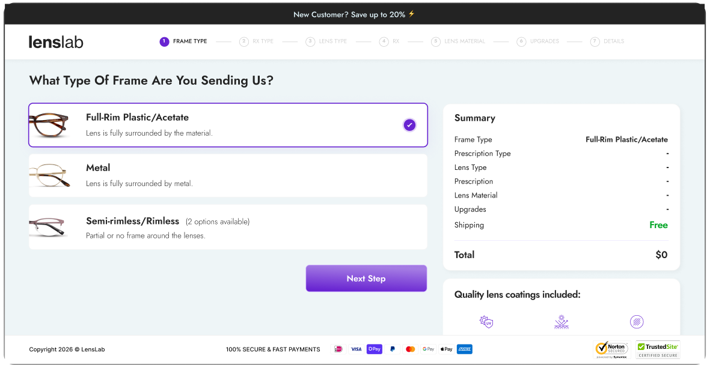Click the New Customer 20% promo banner
710x365 pixels.
[355, 14]
